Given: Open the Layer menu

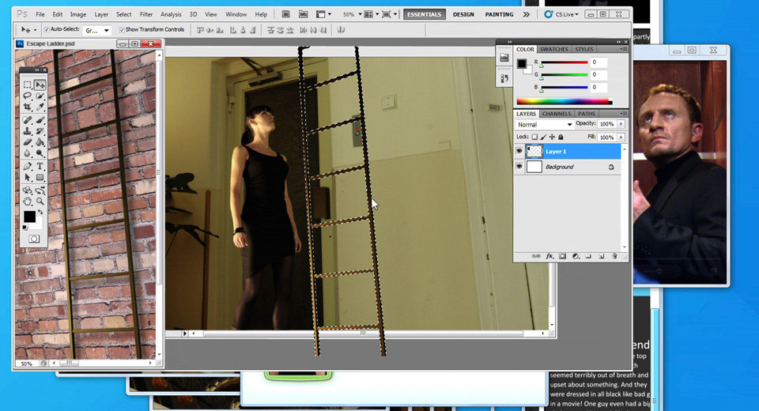Looking at the screenshot, I should [101, 14].
